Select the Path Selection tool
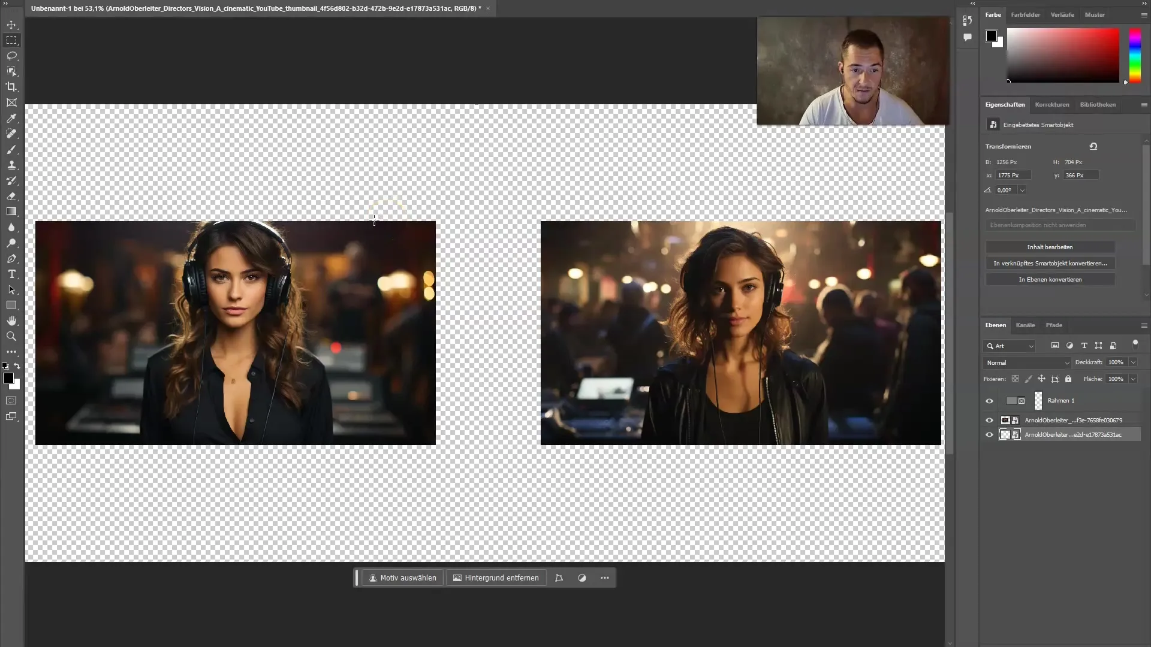The image size is (1151, 647). click(11, 289)
